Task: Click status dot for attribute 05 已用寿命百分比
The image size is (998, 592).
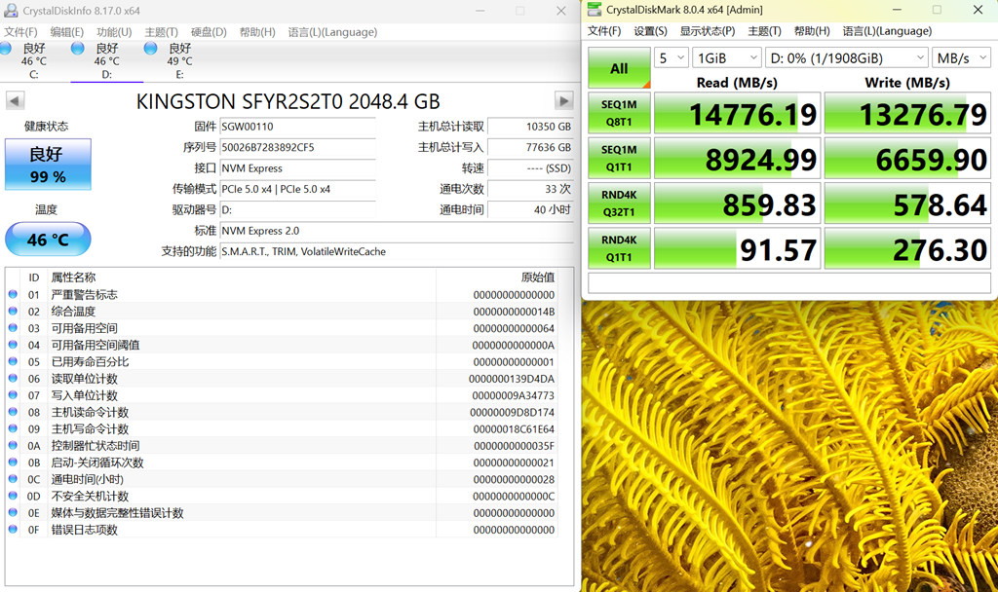Action: (12, 361)
